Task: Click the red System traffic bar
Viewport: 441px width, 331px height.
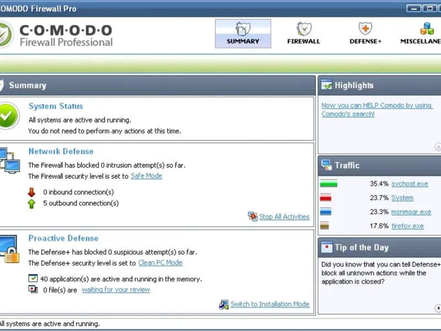Action: coord(325,197)
